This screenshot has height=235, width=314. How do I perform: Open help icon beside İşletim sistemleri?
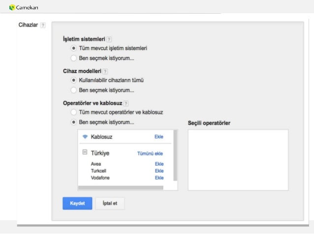pyautogui.click(x=109, y=39)
